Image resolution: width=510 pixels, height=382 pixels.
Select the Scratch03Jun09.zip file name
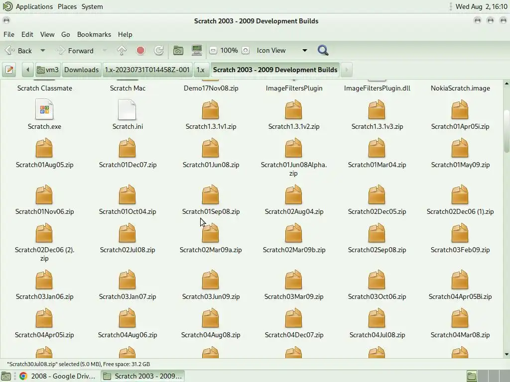click(x=211, y=296)
